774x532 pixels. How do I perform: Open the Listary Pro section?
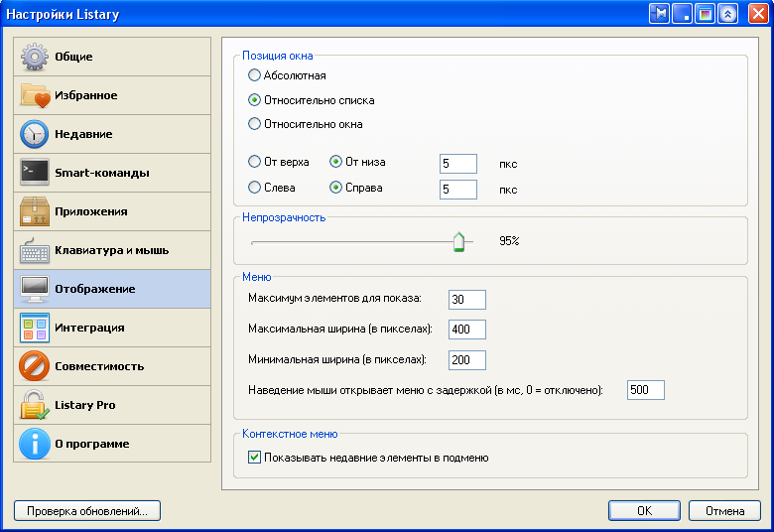112,405
